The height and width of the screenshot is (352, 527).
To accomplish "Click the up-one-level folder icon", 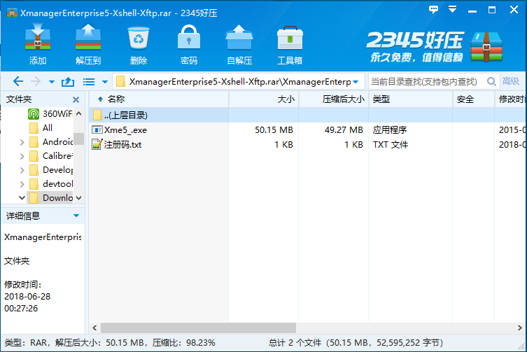I will tap(68, 81).
